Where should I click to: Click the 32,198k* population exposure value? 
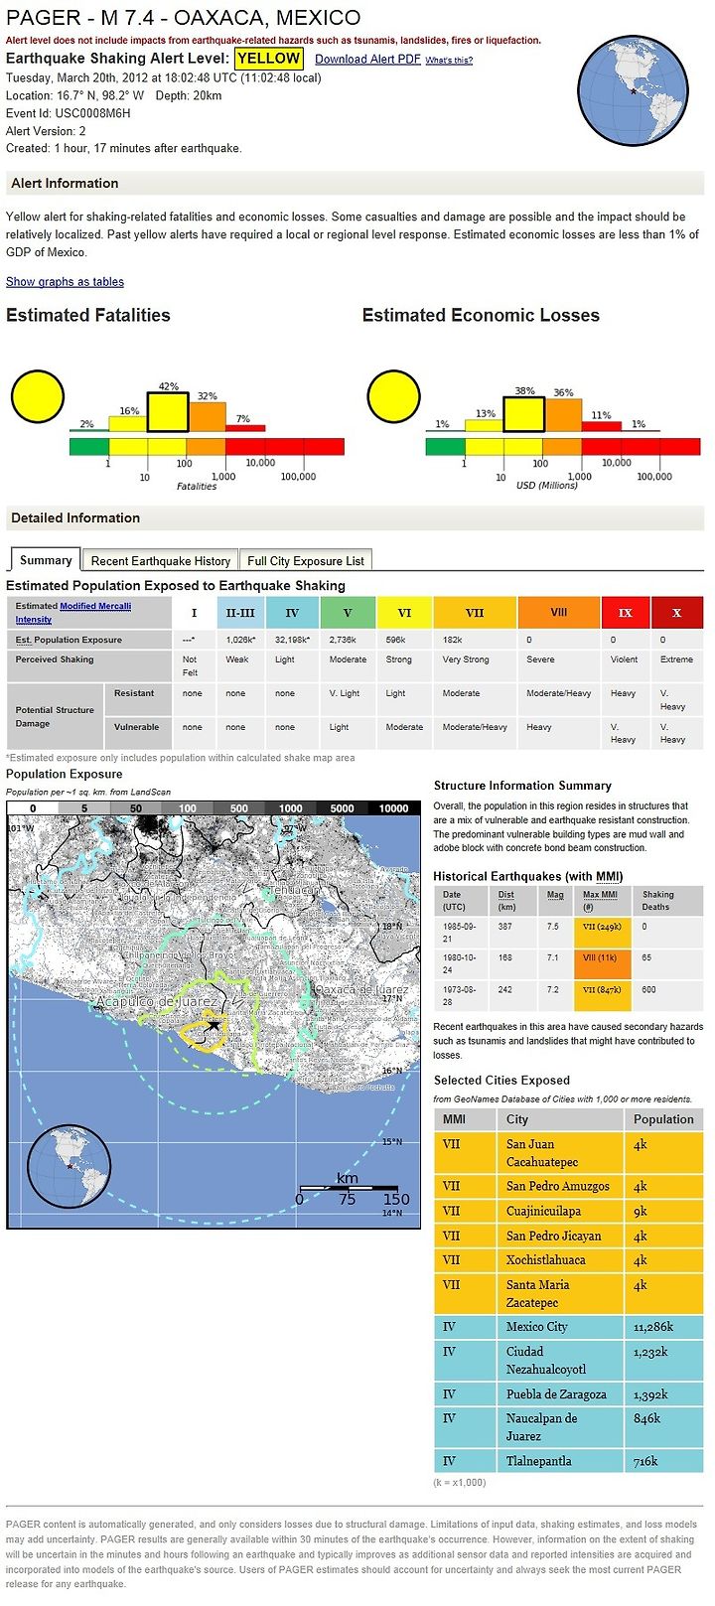pyautogui.click(x=293, y=640)
